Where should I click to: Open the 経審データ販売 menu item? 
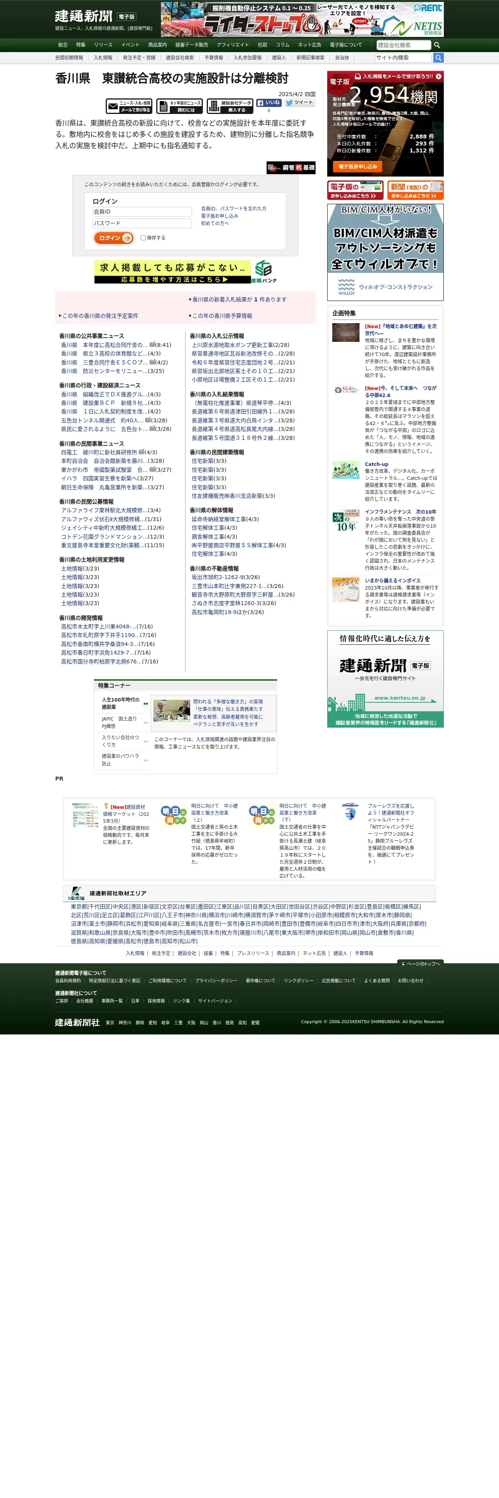point(192,45)
